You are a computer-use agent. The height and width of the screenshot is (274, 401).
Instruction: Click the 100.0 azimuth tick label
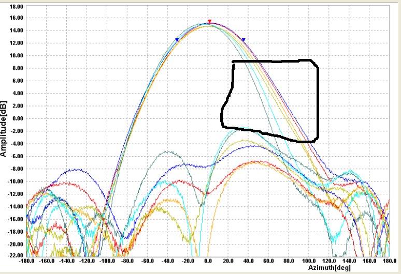[x=309, y=261]
